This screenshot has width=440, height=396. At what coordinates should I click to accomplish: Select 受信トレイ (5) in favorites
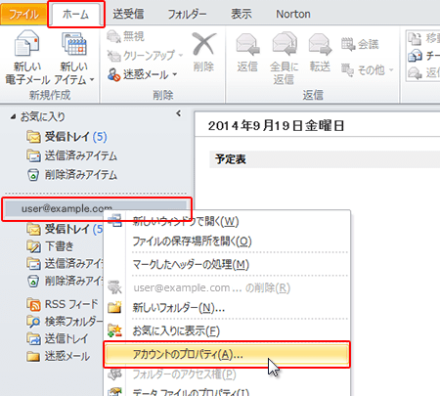point(66,137)
